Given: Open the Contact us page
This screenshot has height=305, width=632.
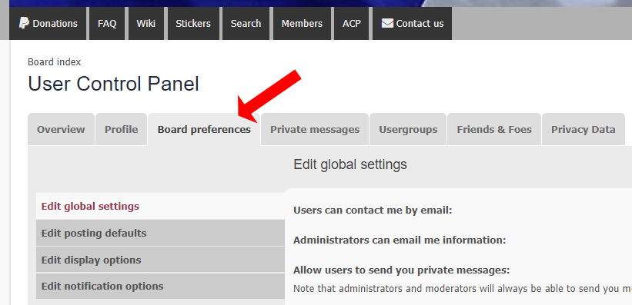Looking at the screenshot, I should 412,23.
